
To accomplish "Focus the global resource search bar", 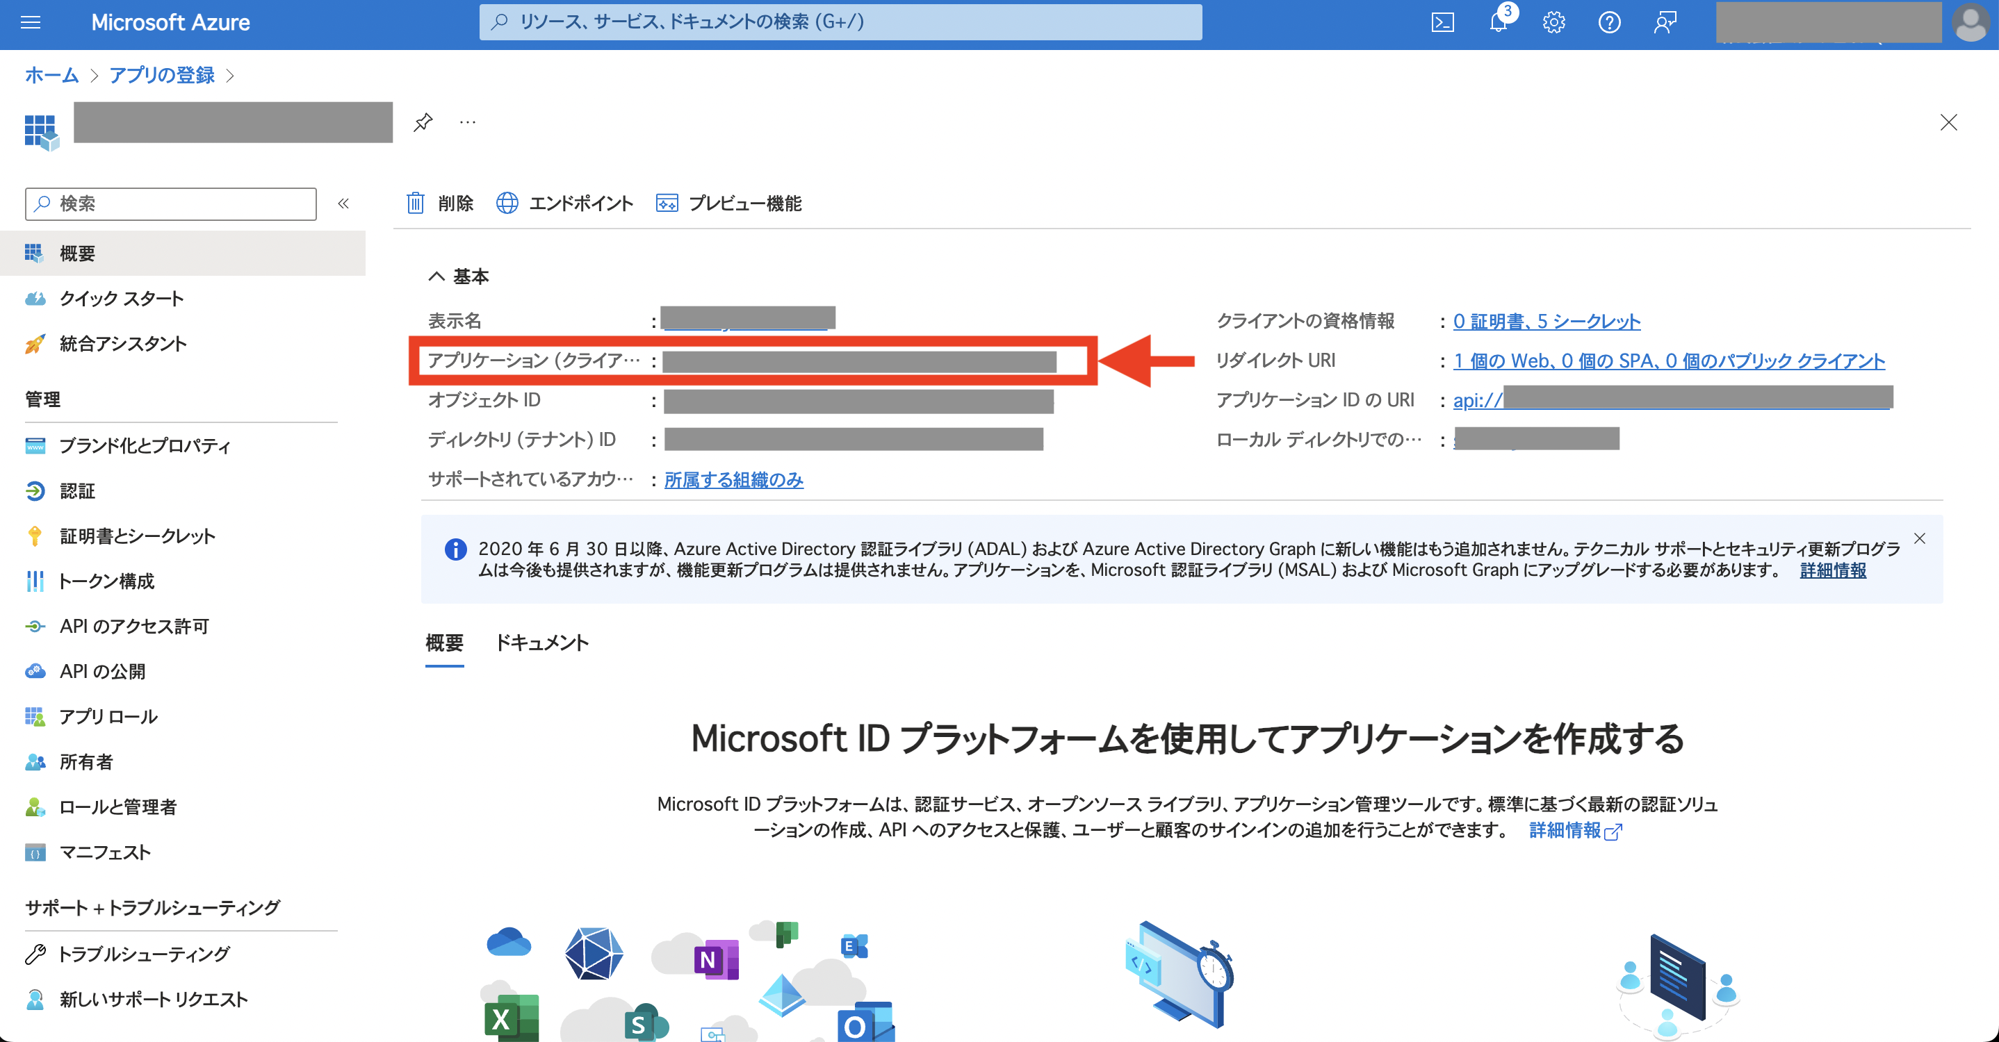I will pos(840,22).
